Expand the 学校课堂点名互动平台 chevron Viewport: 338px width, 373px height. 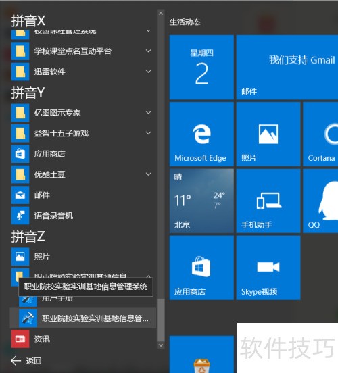[x=148, y=51]
